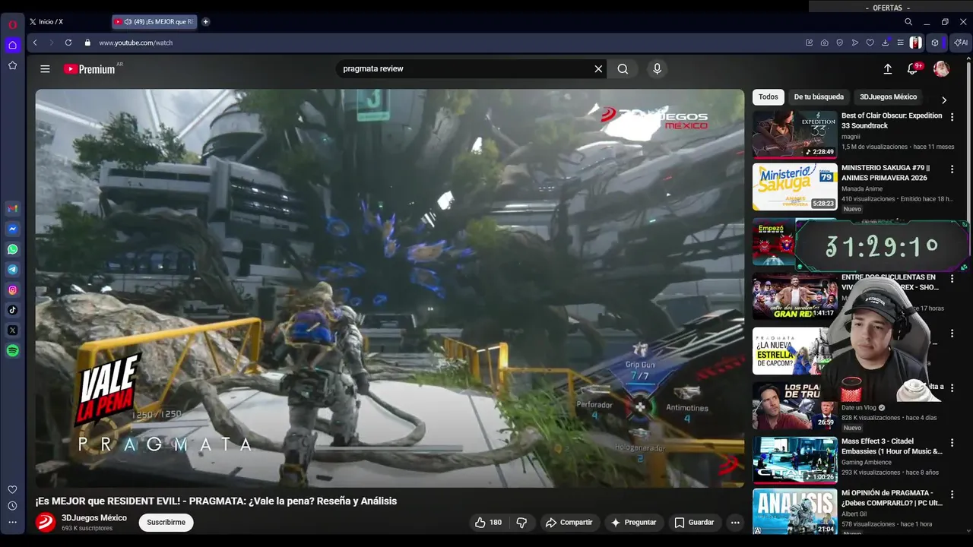The image size is (973, 547).
Task: Select the Todos filter chip
Action: click(x=769, y=97)
